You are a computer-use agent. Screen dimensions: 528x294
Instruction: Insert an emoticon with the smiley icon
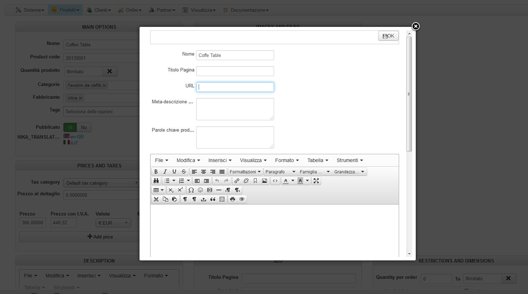click(x=200, y=190)
